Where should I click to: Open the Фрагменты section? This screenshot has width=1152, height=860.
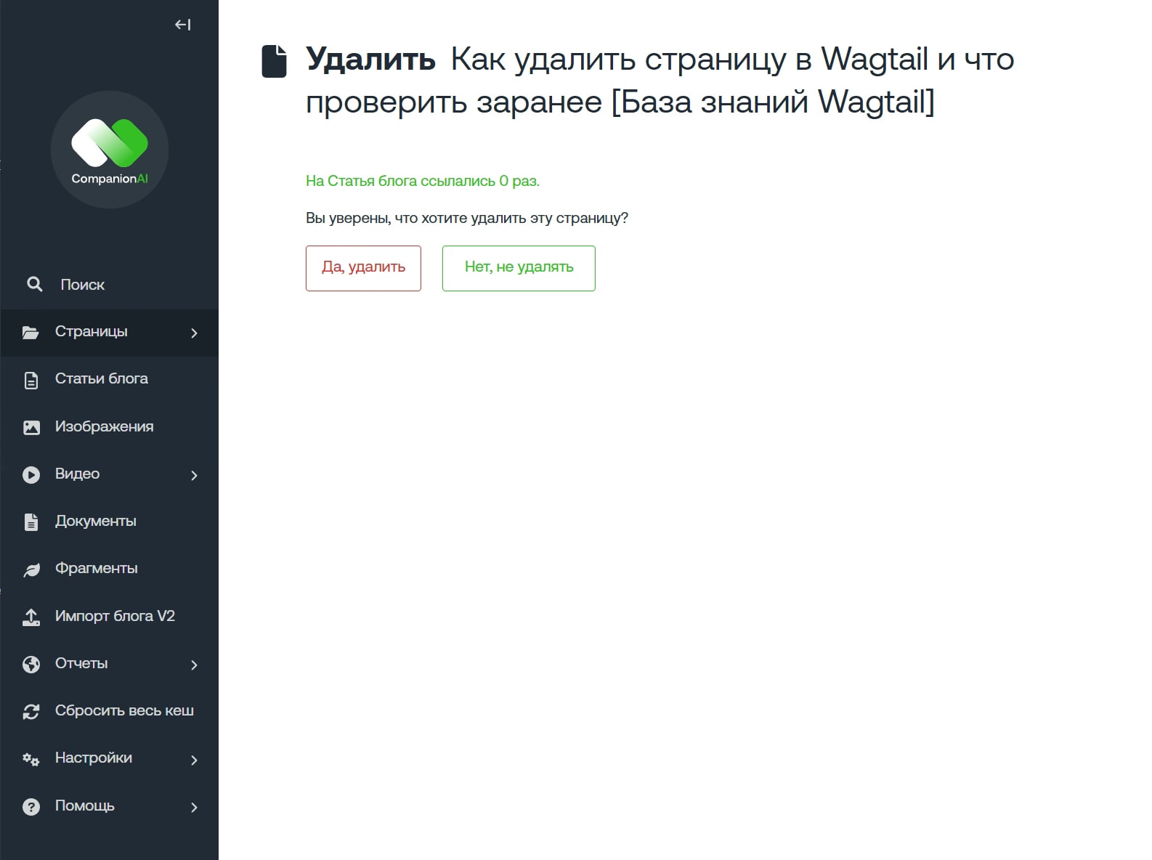pos(109,569)
